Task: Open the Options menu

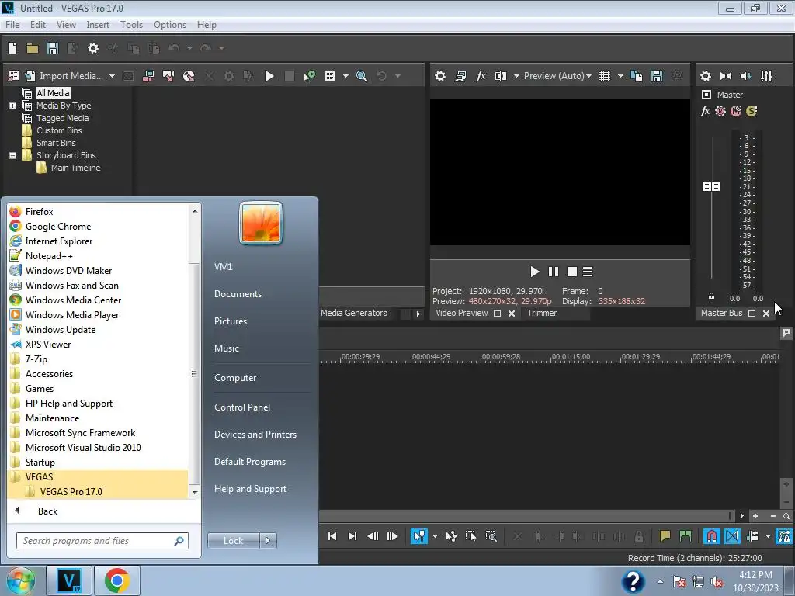Action: [170, 25]
